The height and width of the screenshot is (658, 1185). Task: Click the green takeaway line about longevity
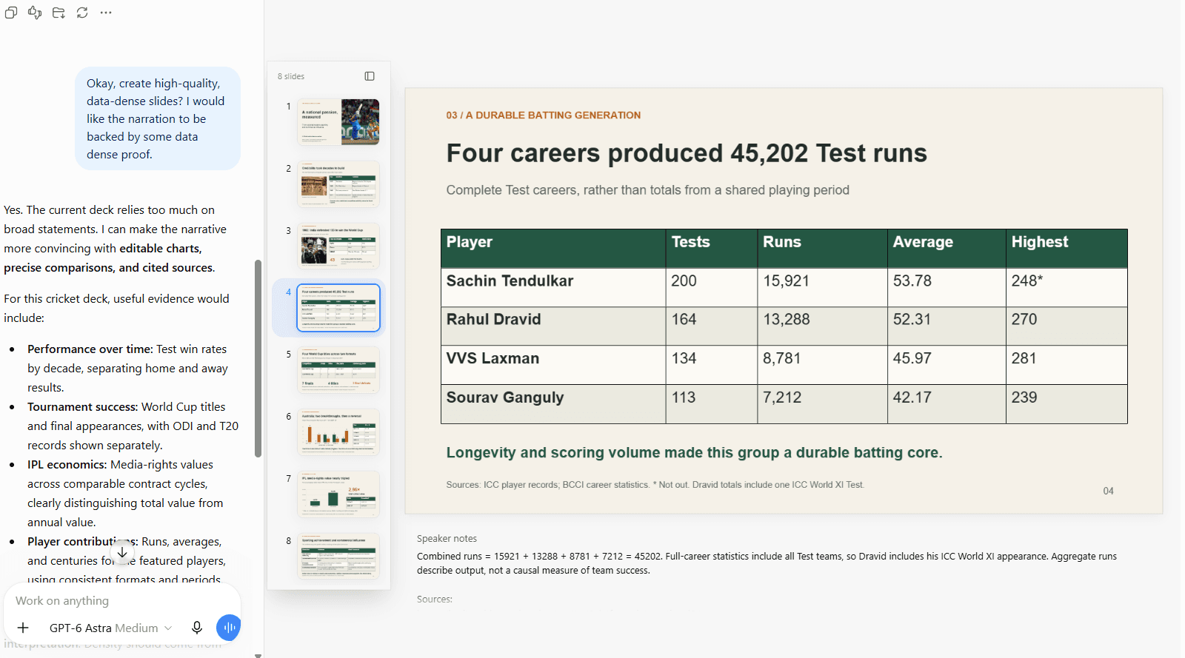coord(694,453)
